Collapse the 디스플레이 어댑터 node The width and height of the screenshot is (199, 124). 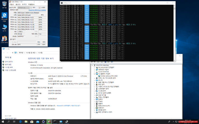pos(94,74)
